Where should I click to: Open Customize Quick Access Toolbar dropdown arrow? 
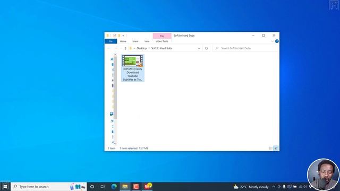pos(123,36)
